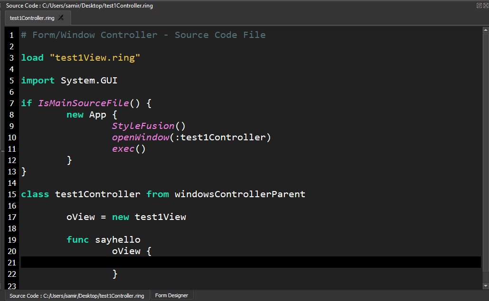
Task: Click the sayhello function name
Action: pyautogui.click(x=117, y=240)
